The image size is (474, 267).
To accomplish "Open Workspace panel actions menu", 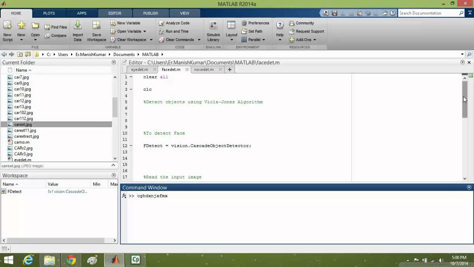I will (x=114, y=175).
